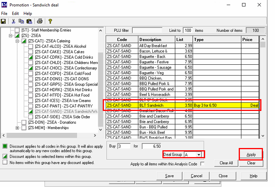The image size is (275, 187).
Task: Toggle the Staff Membership Entries checkbox
Action: [x=17, y=30]
